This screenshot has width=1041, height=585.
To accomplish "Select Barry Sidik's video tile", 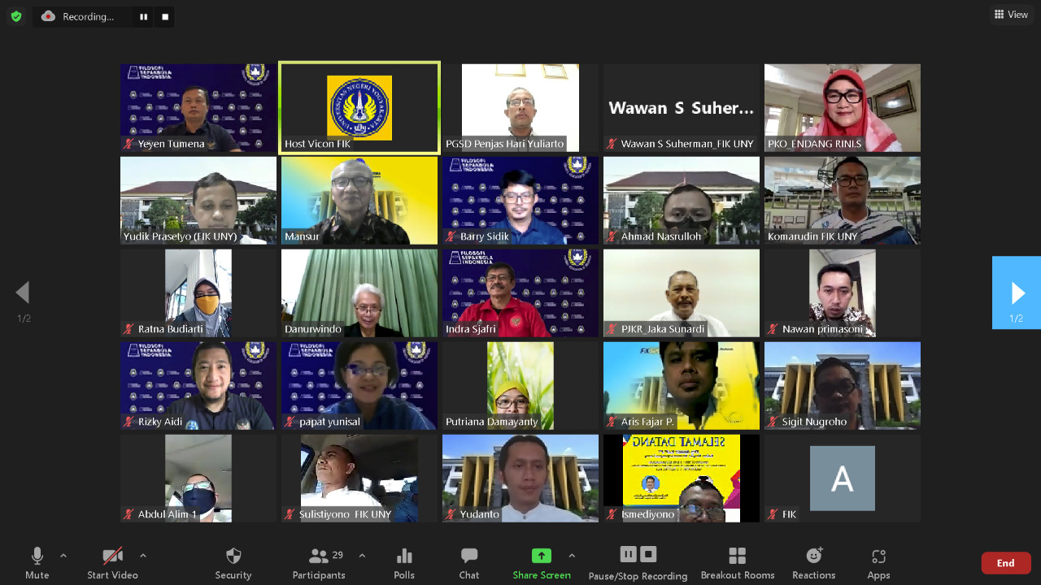I will coord(520,201).
